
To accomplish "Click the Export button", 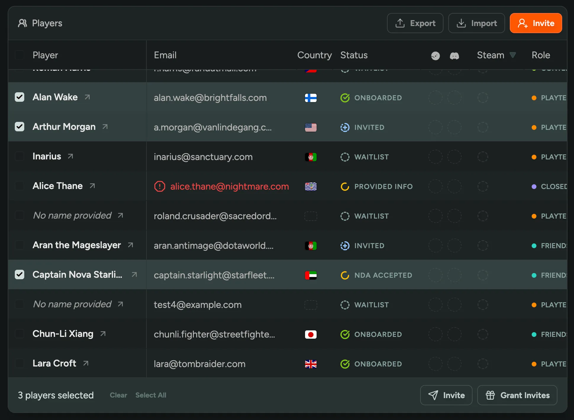I will pyautogui.click(x=415, y=23).
